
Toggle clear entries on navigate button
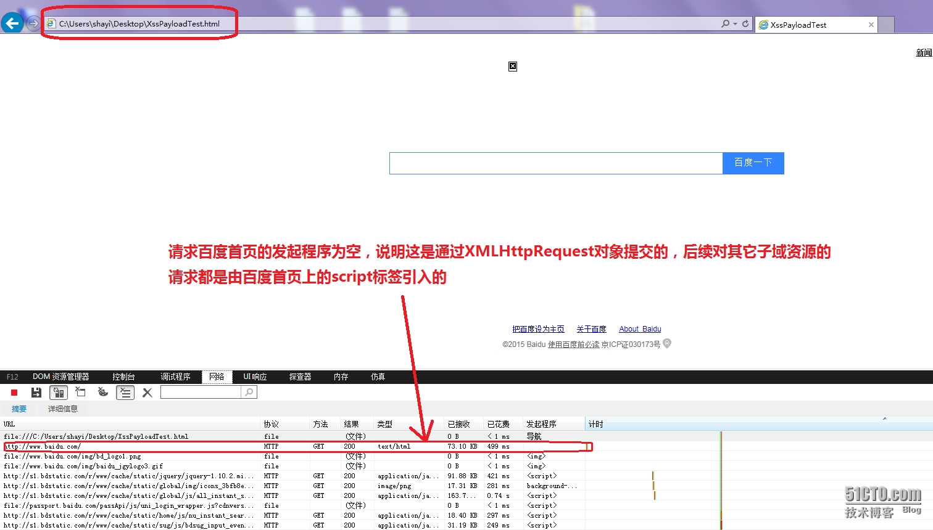click(x=125, y=393)
